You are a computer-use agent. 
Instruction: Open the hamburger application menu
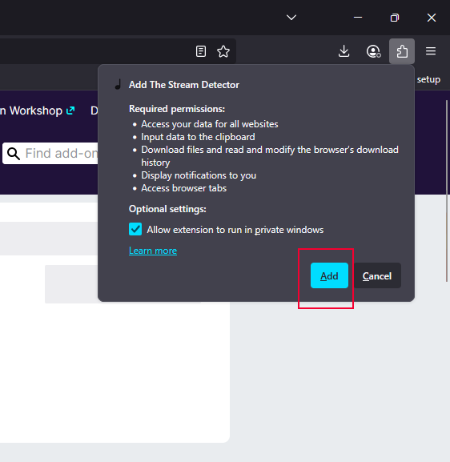coord(431,51)
